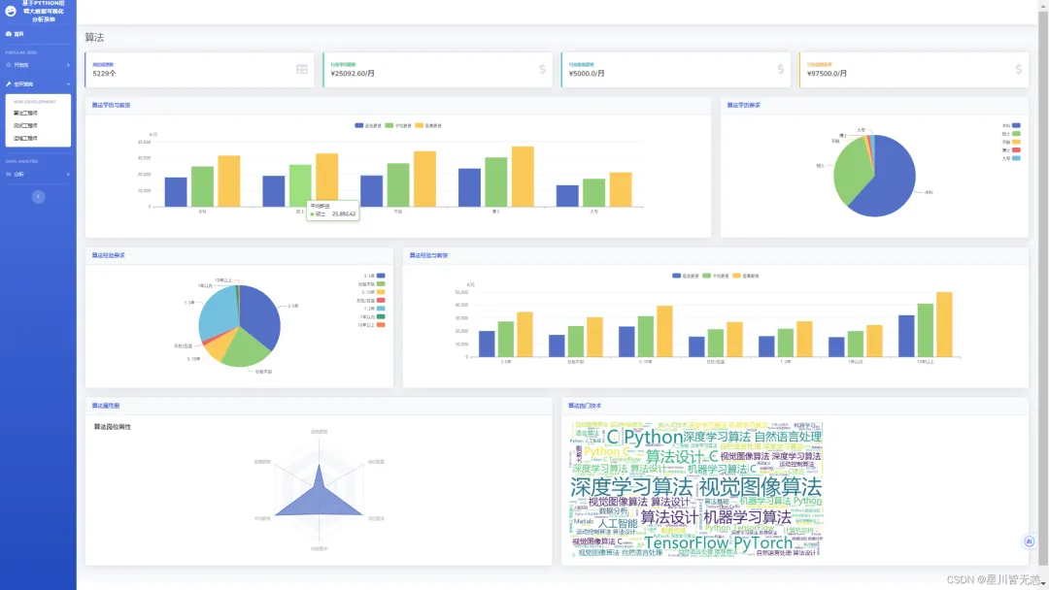This screenshot has width=1049, height=590.
Task: Toggle 5-10年 legend in experience pie chart
Action: click(x=373, y=292)
